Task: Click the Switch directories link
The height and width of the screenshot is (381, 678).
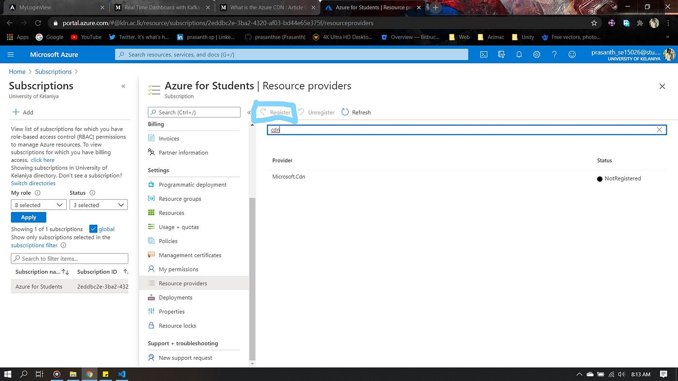Action: [33, 183]
